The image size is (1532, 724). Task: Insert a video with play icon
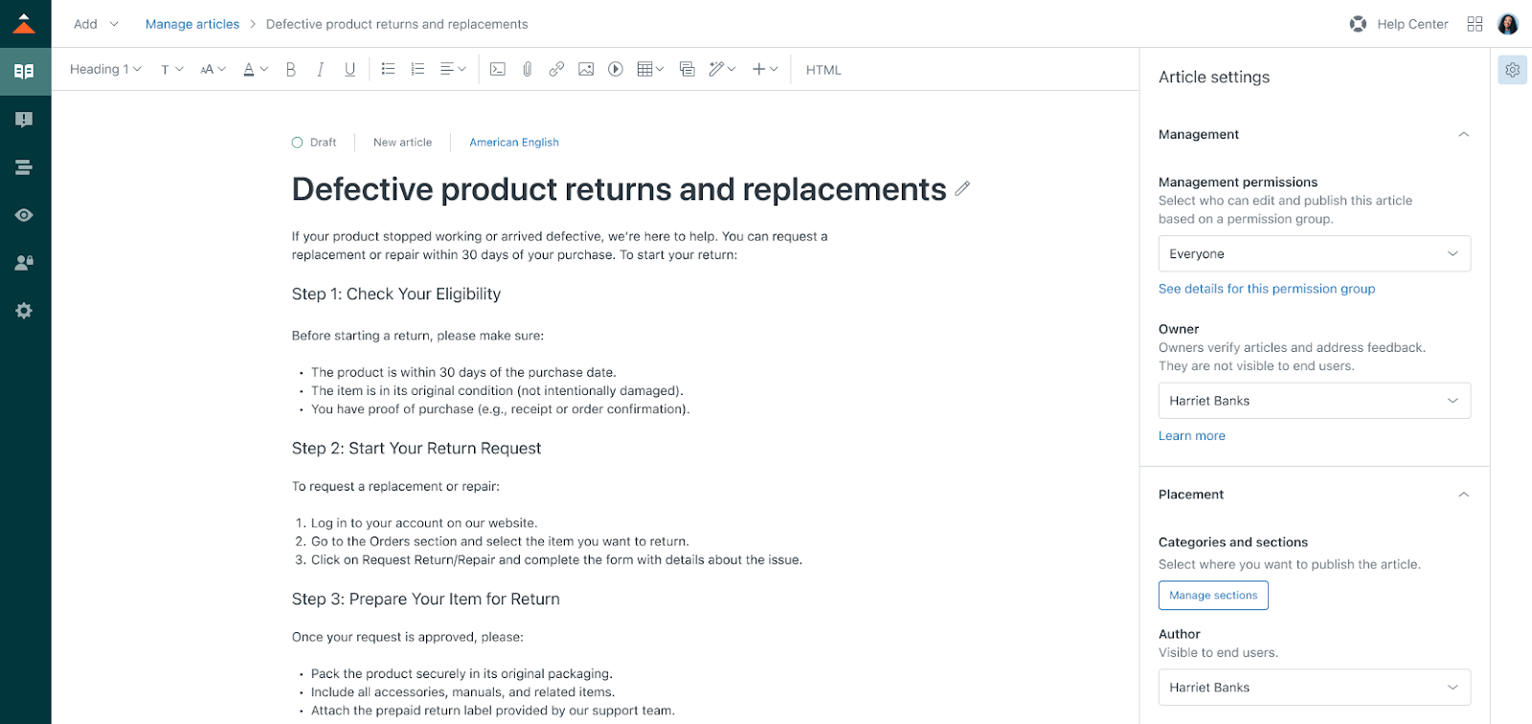616,69
